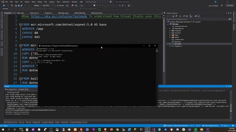Open the Web Publish Activity tab

pos(10,122)
